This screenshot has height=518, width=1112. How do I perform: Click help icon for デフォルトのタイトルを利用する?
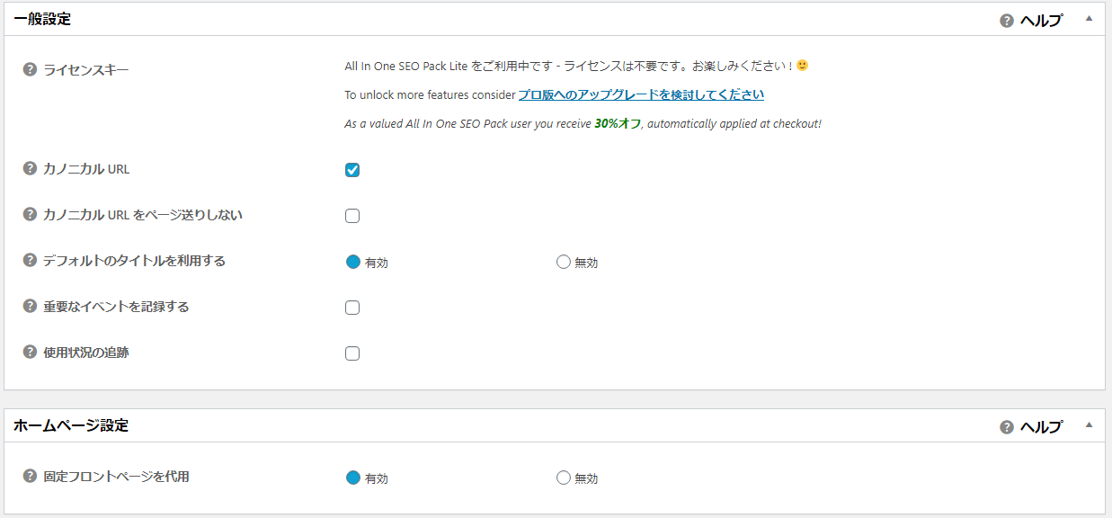(30, 261)
